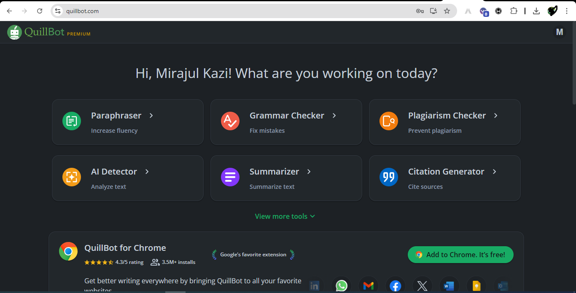Click 'Cite sources' subtitle
The height and width of the screenshot is (293, 576).
[425, 187]
